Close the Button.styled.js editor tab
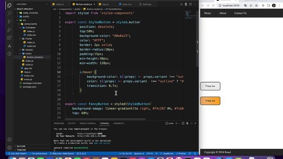This screenshot has height=159, width=283. coord(94,4)
